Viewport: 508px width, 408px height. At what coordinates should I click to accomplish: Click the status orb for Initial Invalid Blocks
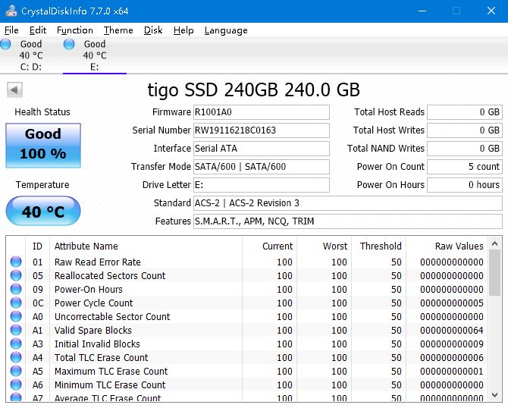16,344
